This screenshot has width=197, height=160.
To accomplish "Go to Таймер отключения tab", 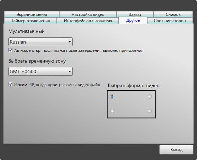I will 30,21.
